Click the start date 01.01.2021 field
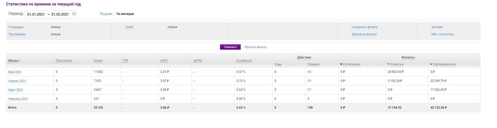 [36, 14]
